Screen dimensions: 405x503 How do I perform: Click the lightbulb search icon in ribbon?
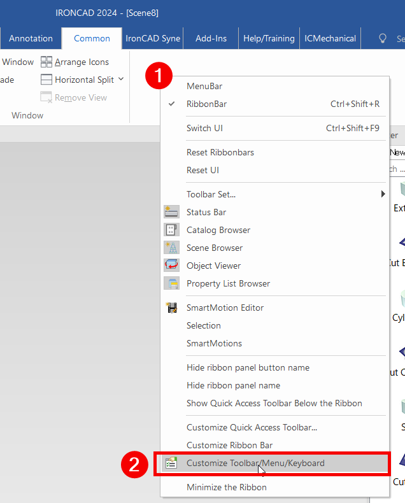click(x=383, y=38)
